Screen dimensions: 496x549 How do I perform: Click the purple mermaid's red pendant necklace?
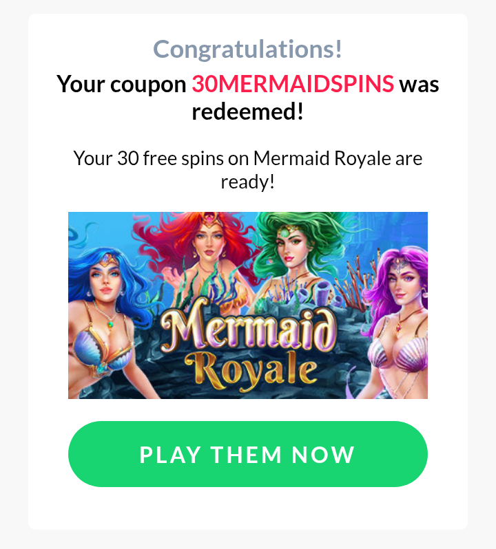[x=399, y=327]
